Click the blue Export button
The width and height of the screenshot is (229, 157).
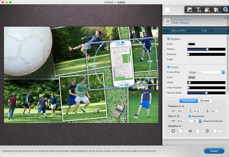click(214, 151)
